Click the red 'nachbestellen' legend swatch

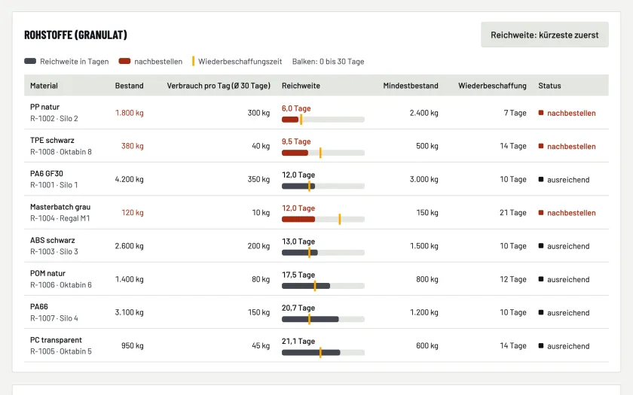[x=125, y=61]
